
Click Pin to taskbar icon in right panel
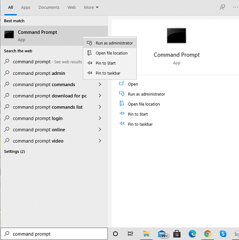point(122,124)
